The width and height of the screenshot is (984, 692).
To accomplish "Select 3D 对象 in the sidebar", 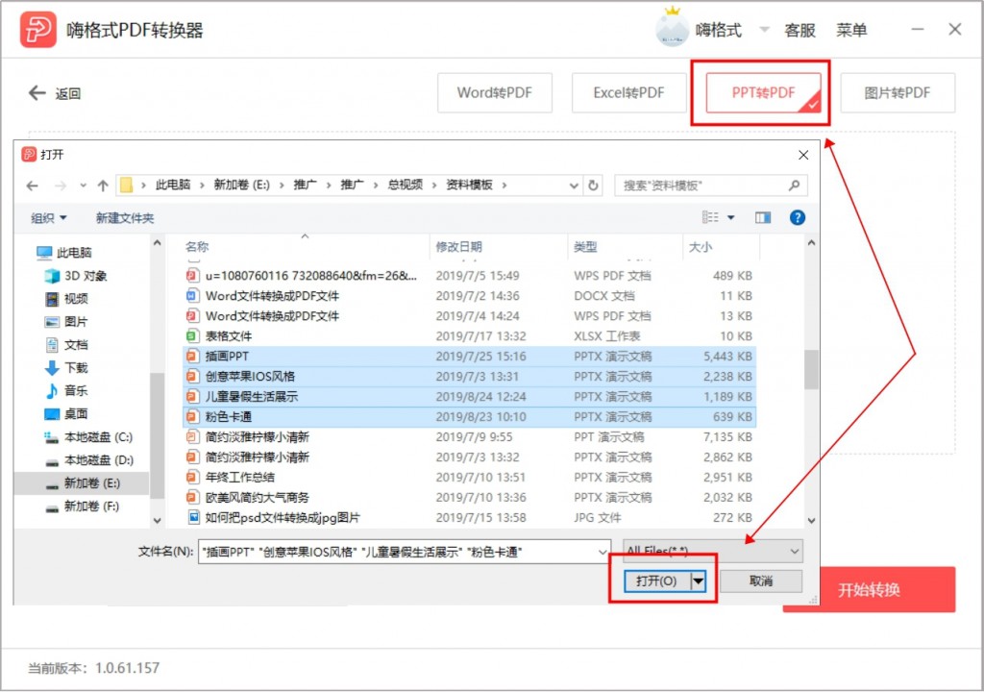I will 75,276.
